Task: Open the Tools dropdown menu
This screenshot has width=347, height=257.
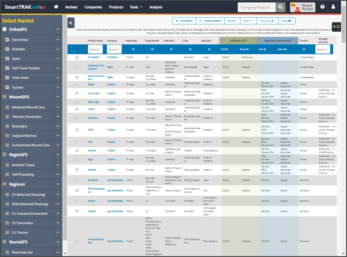Action: [x=136, y=7]
